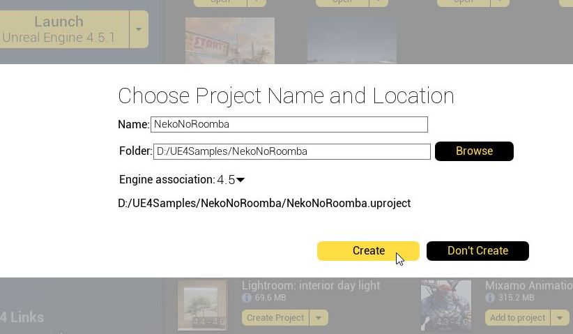The image size is (573, 334).
Task: Click Add to project for Mixamo Animation
Action: coord(517,318)
